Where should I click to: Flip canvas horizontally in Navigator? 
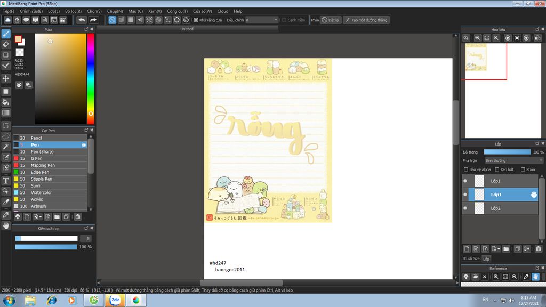[x=537, y=38]
